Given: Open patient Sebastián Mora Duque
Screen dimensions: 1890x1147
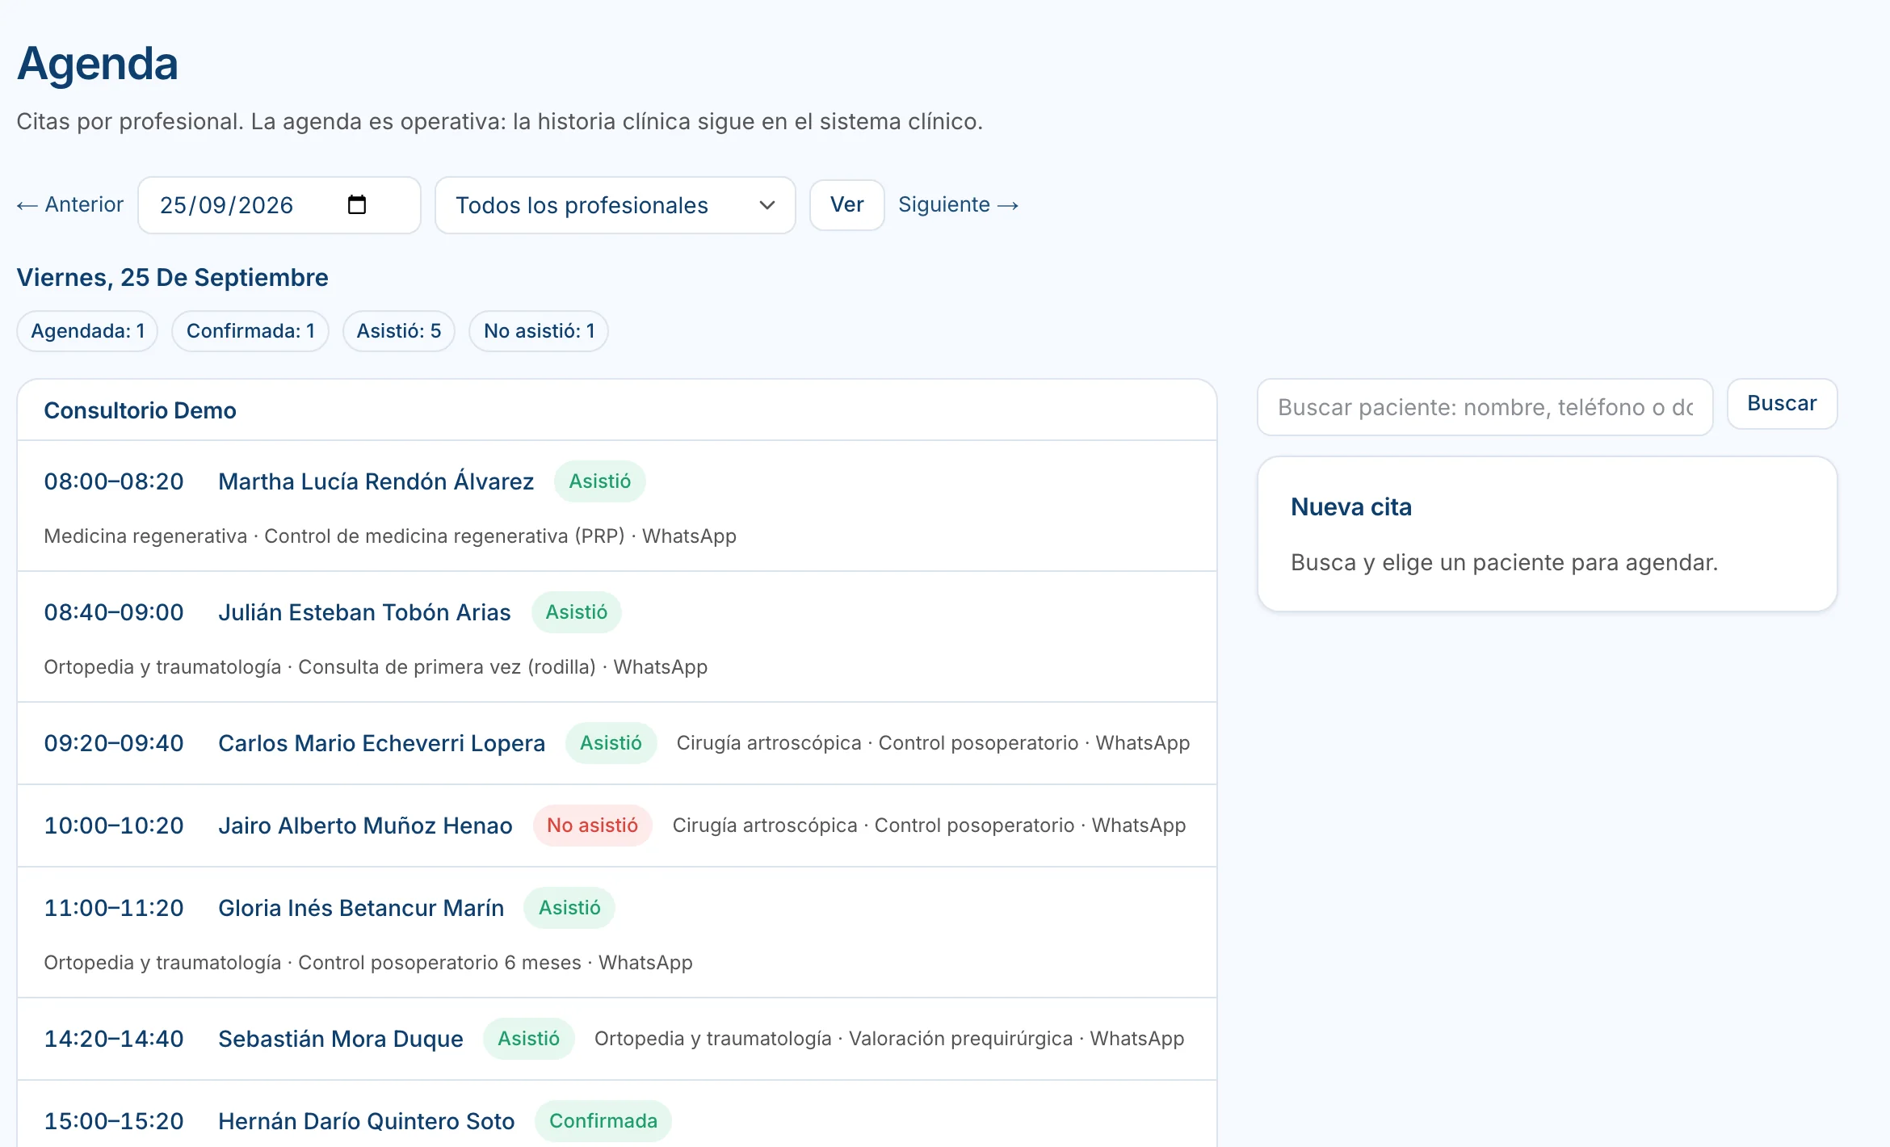Looking at the screenshot, I should [x=341, y=1039].
